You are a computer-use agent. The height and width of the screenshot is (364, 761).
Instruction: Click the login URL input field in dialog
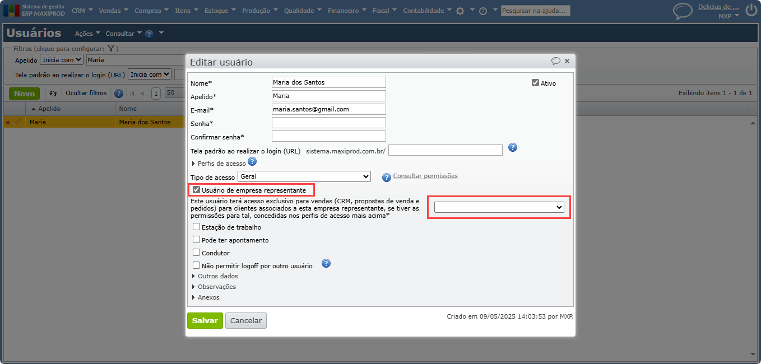446,150
